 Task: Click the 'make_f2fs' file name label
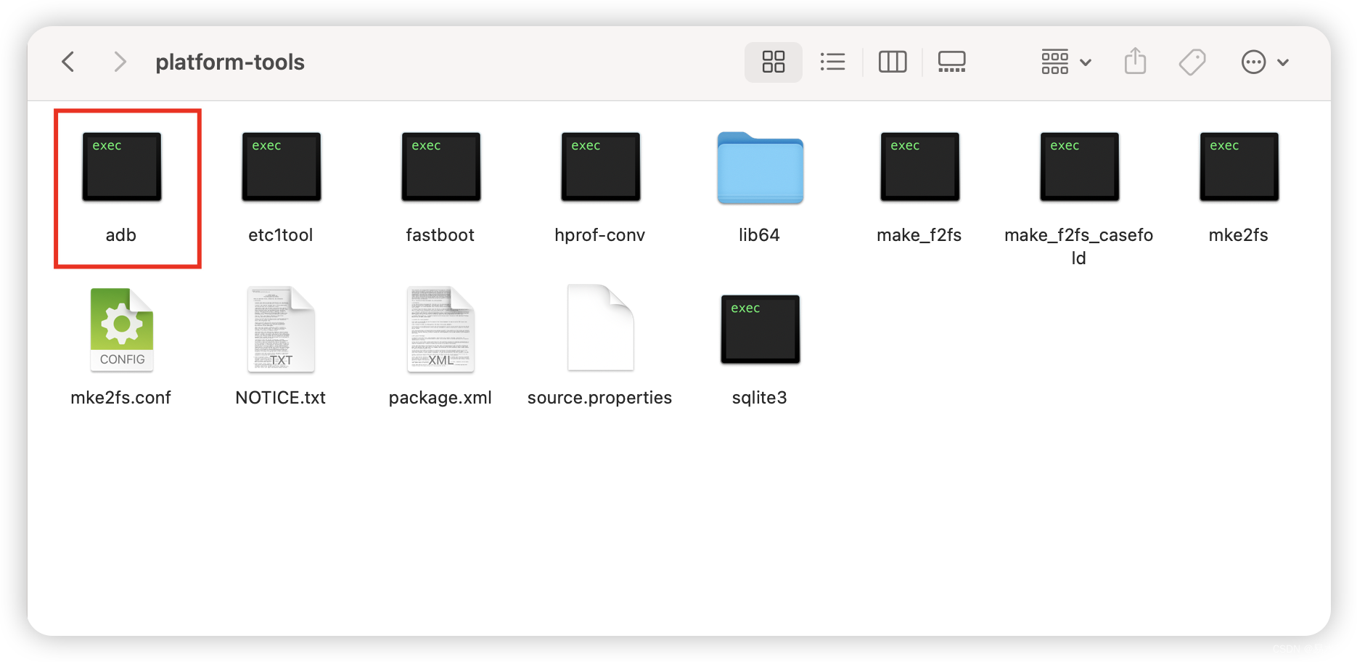(x=919, y=235)
